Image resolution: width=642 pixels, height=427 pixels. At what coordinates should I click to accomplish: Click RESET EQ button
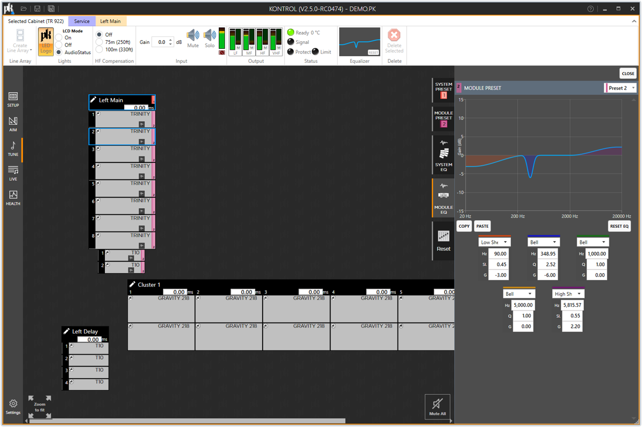[619, 226]
